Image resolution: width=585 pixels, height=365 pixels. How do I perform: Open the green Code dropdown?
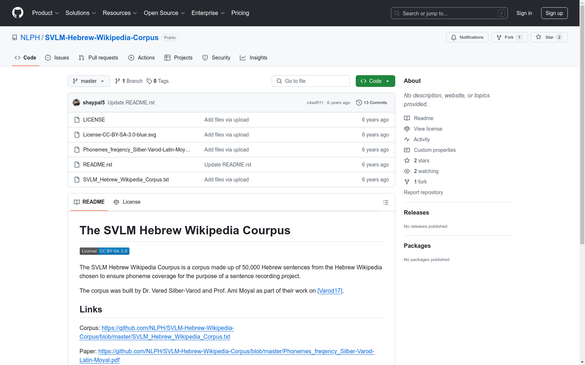click(x=375, y=81)
